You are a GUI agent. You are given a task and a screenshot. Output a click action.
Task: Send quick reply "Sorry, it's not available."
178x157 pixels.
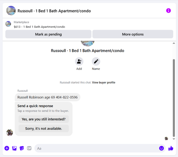coord(43,128)
